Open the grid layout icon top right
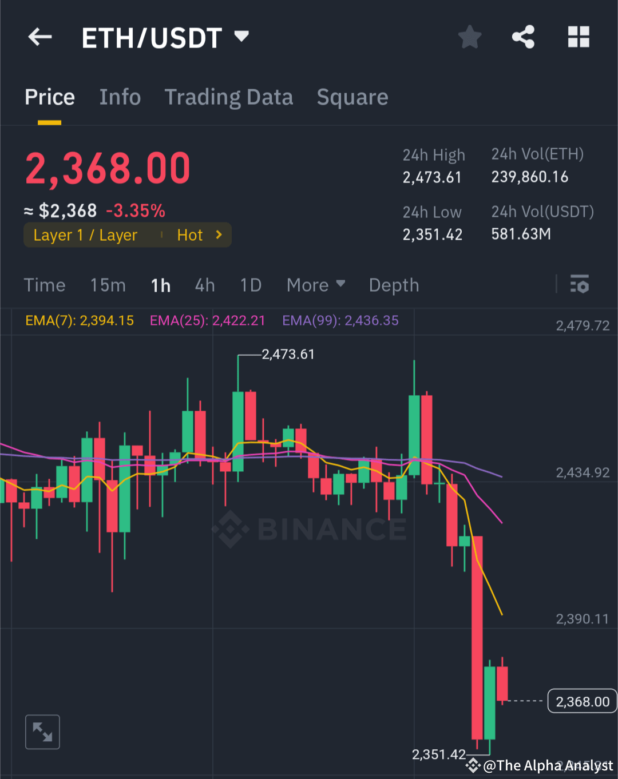 (579, 37)
